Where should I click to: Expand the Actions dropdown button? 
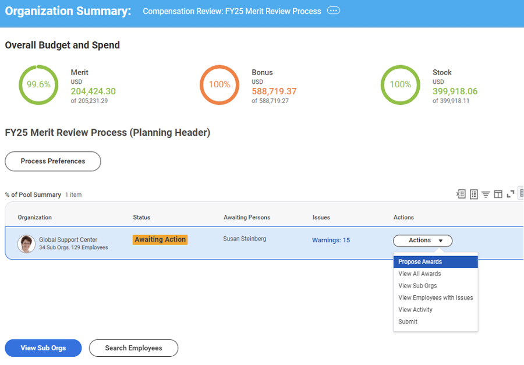pos(423,240)
